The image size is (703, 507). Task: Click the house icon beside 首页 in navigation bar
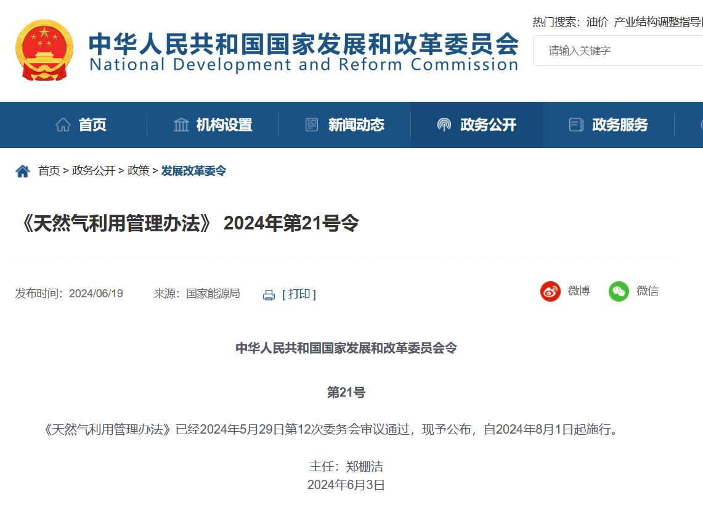point(63,125)
